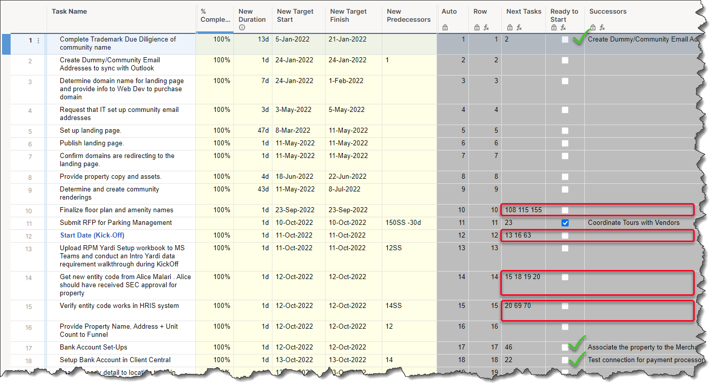
Task: Select the New Predecessors column header
Action: point(409,19)
